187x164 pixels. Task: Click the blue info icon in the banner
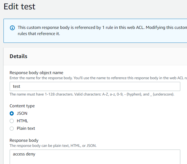pyautogui.click(x=12, y=28)
